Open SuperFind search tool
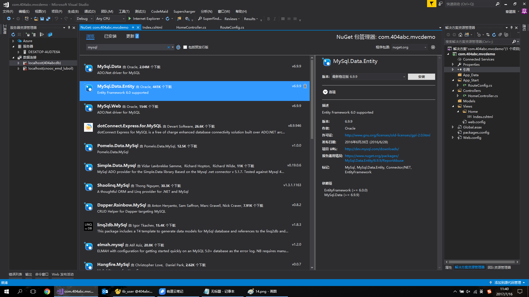This screenshot has height=297, width=529. tap(210, 19)
